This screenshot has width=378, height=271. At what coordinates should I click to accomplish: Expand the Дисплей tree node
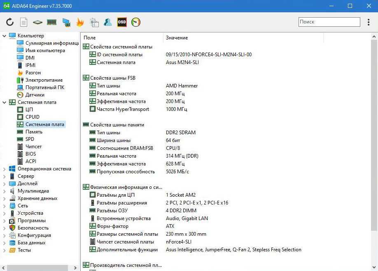click(5, 184)
